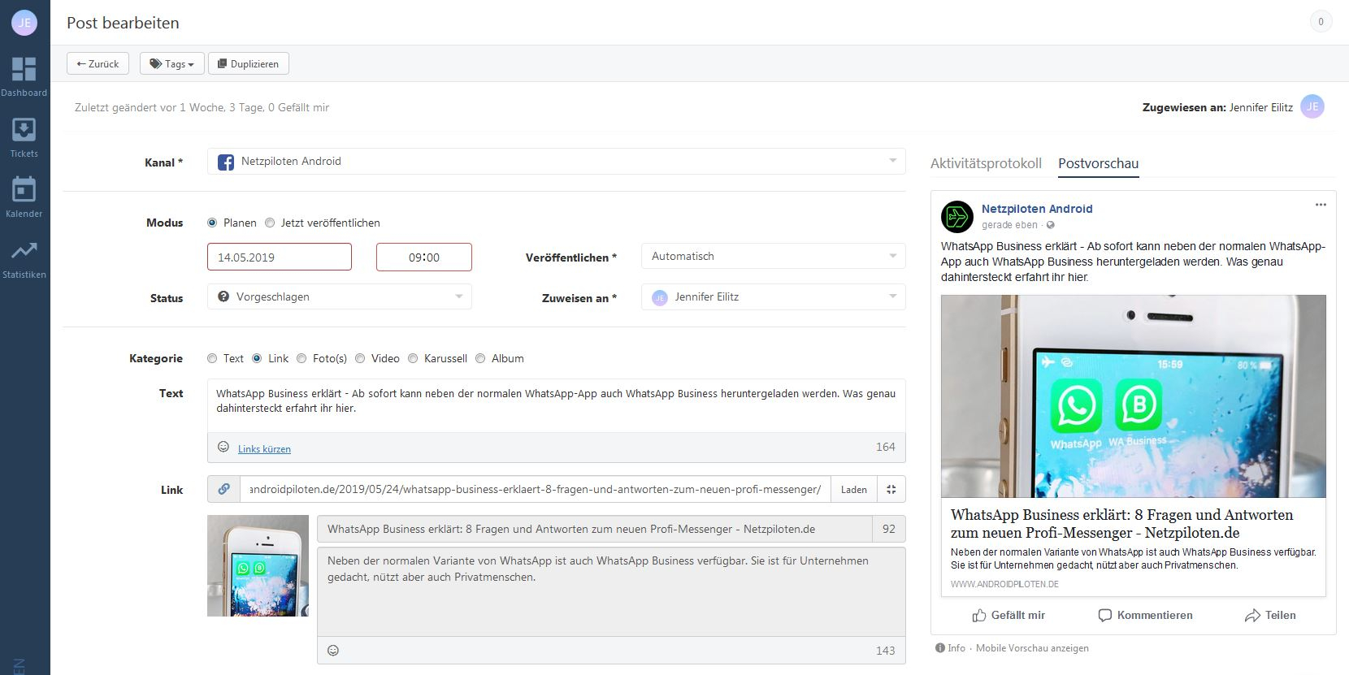Click the link preview thumbnail image
Image resolution: width=1349 pixels, height=675 pixels.
tap(258, 565)
